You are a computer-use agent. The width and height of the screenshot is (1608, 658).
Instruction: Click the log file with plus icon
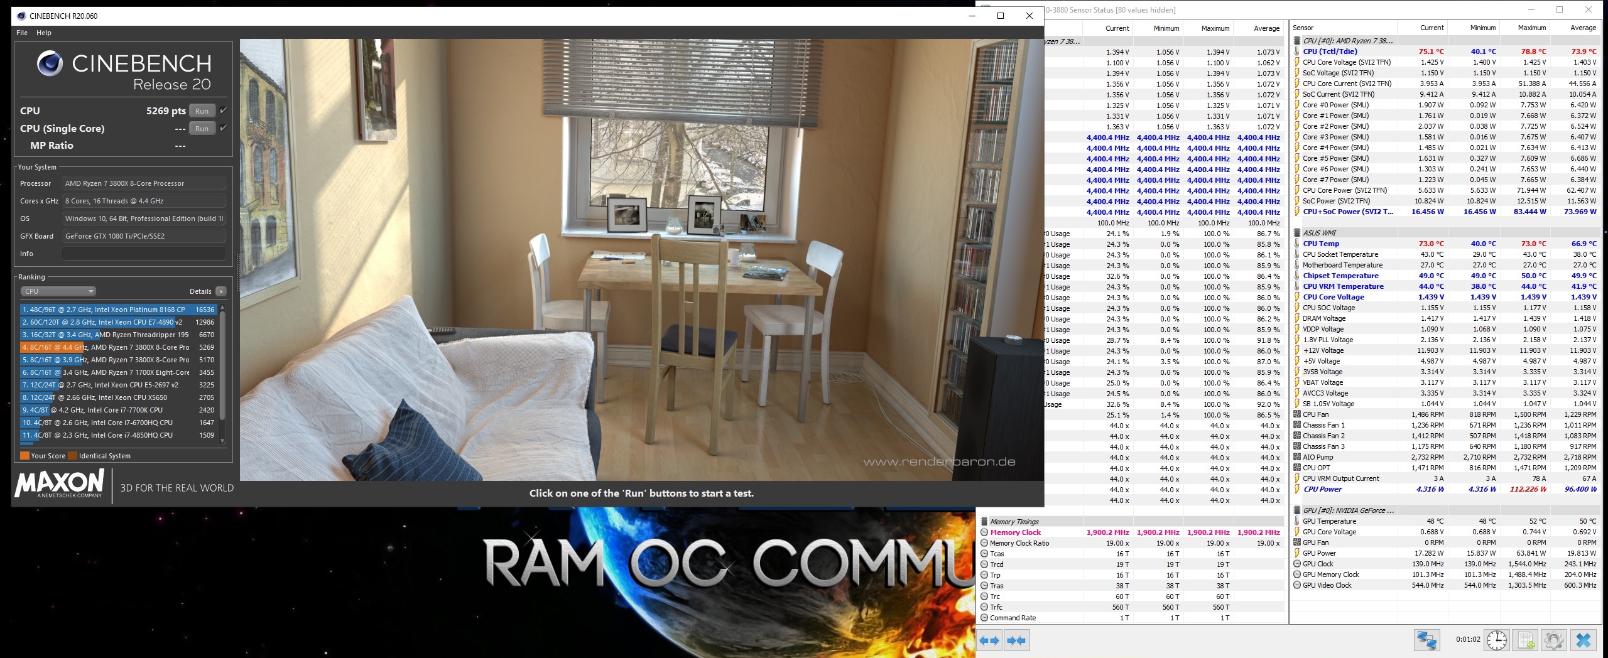click(1525, 640)
